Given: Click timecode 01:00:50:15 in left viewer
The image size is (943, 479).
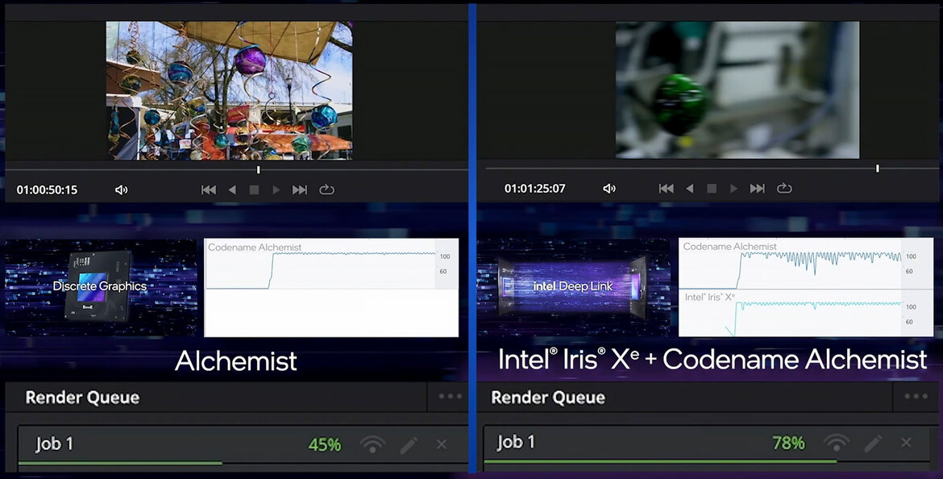Looking at the screenshot, I should click(47, 190).
